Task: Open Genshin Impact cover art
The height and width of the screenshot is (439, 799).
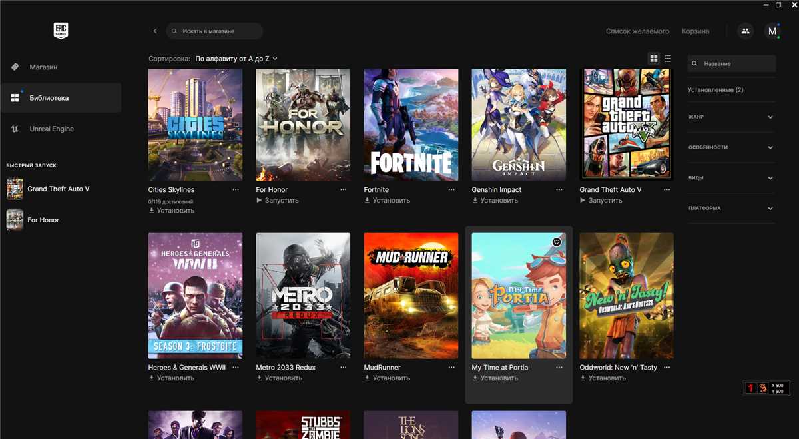Action: pos(519,125)
